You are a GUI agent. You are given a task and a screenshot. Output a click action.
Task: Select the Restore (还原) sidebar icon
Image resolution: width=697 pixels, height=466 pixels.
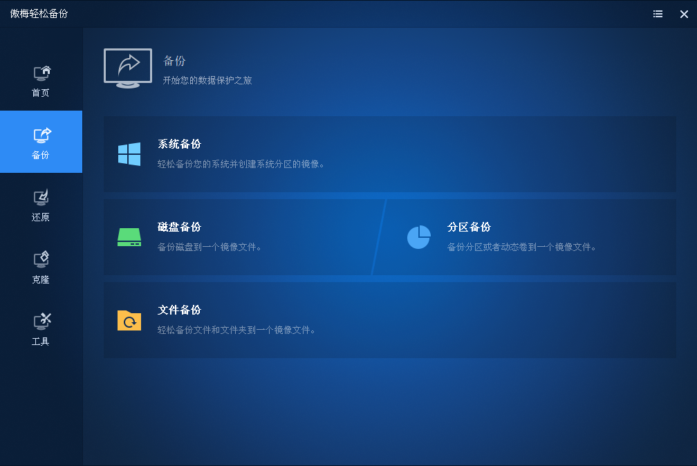[x=42, y=197]
